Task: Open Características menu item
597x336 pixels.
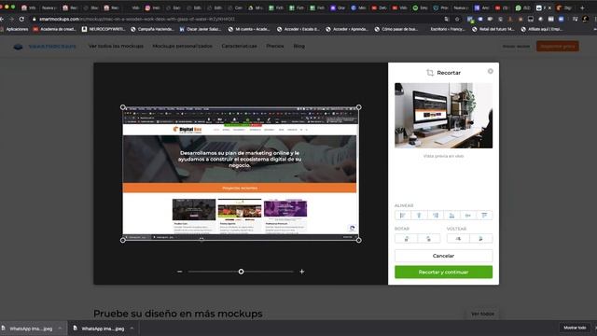Action: coord(239,46)
